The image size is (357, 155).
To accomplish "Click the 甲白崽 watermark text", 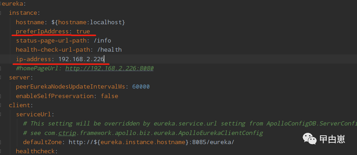I will pos(332,139).
